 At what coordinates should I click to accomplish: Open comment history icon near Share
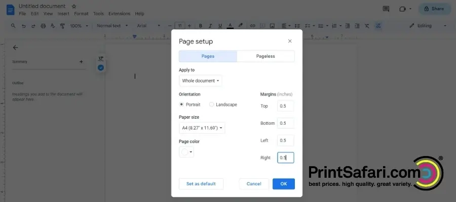[386, 9]
